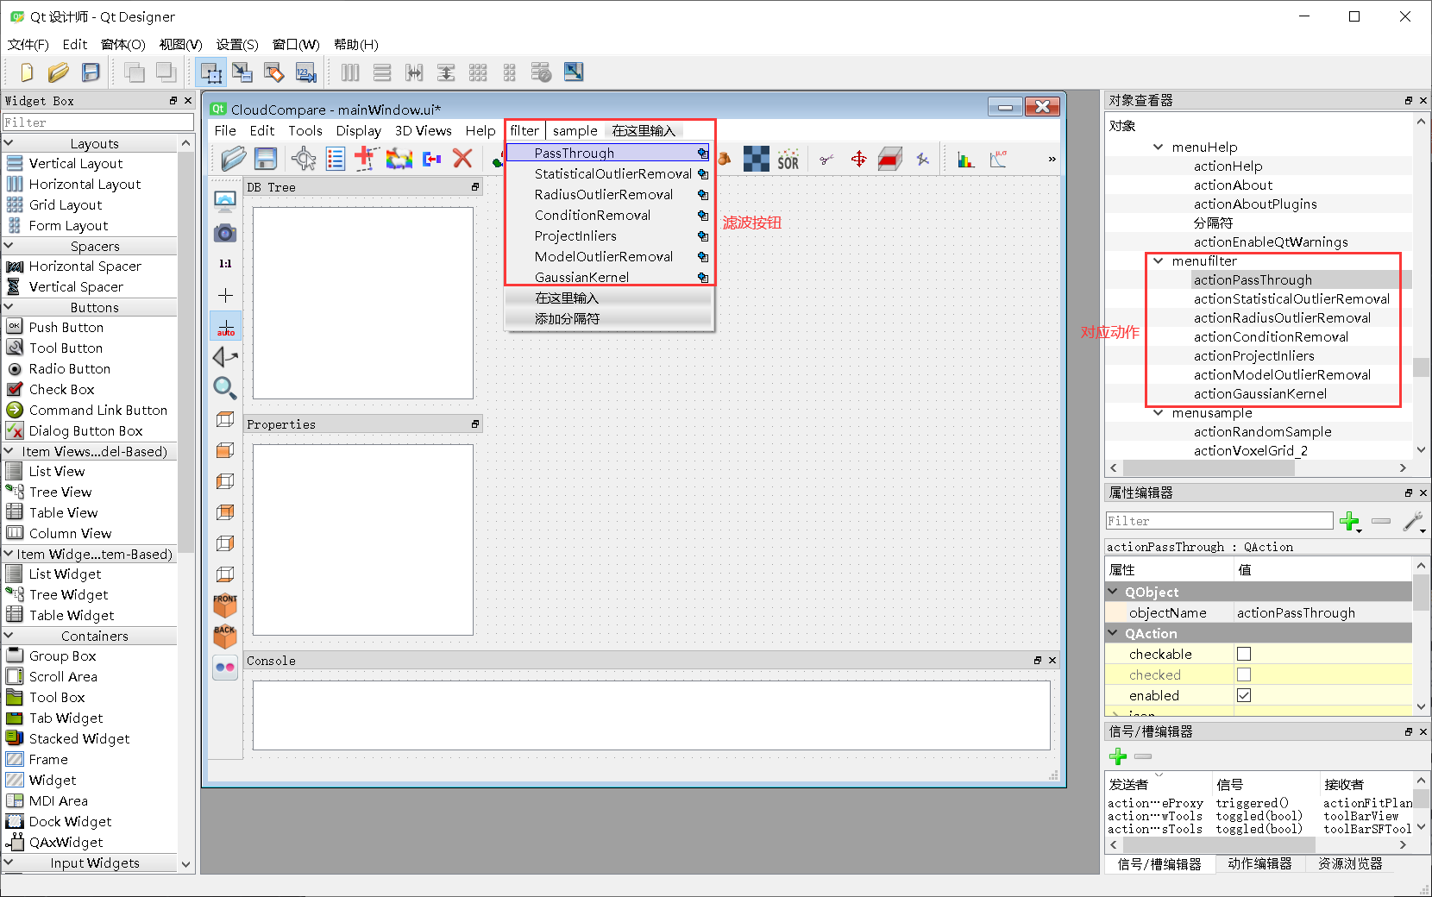Collapse the menusample tree node
Viewport: 1432px width, 897px height.
pyautogui.click(x=1159, y=412)
